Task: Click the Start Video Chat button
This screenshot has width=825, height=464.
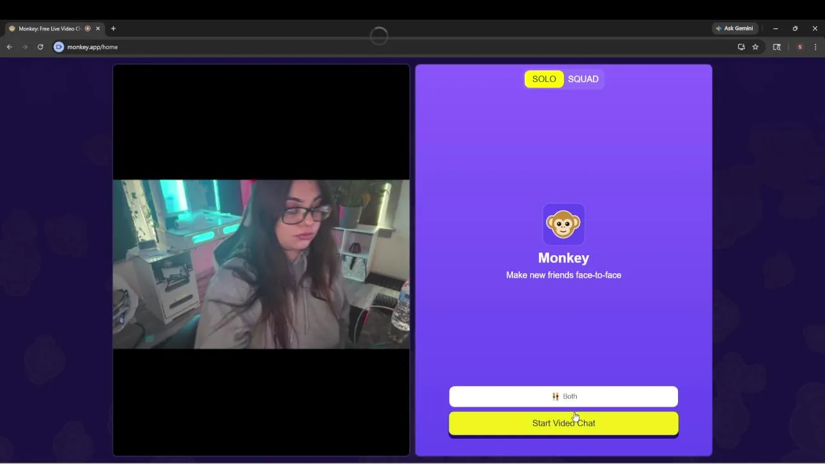Action: pos(563,423)
